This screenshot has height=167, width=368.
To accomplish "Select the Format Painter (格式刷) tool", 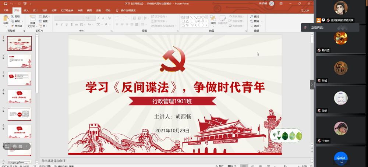I will pos(17,26).
